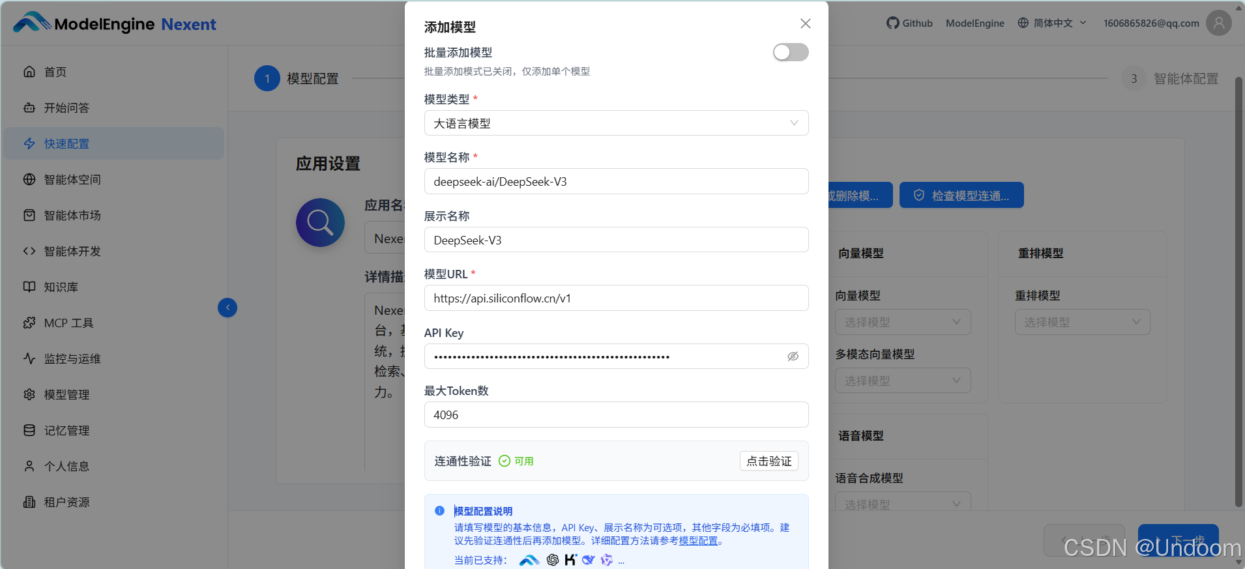Open 开始问答 in the sidebar
Image resolution: width=1245 pixels, height=569 pixels.
[113, 108]
